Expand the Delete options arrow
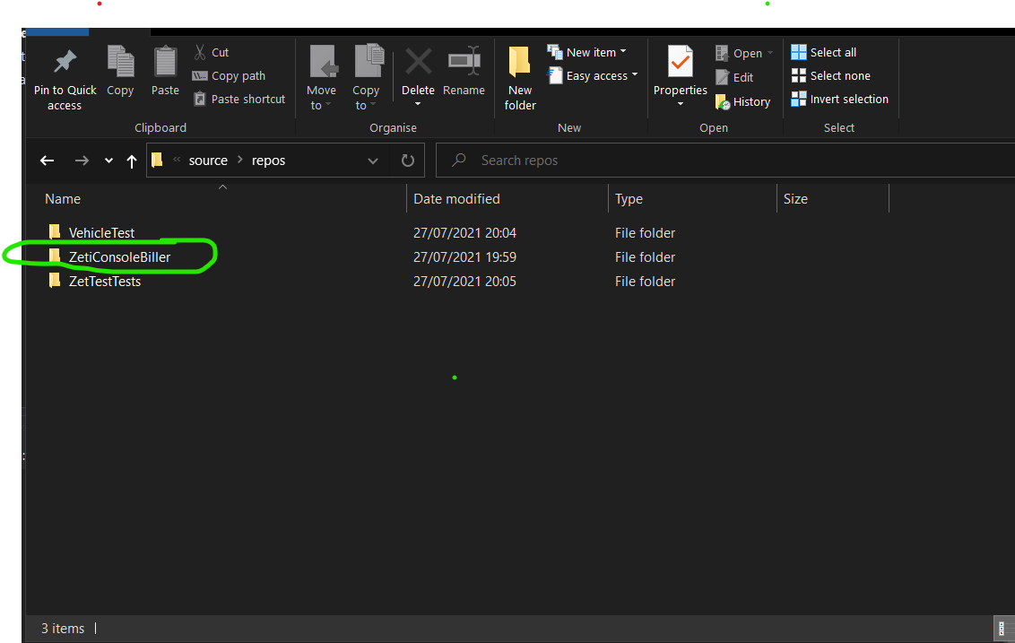The height and width of the screenshot is (643, 1015). click(418, 104)
